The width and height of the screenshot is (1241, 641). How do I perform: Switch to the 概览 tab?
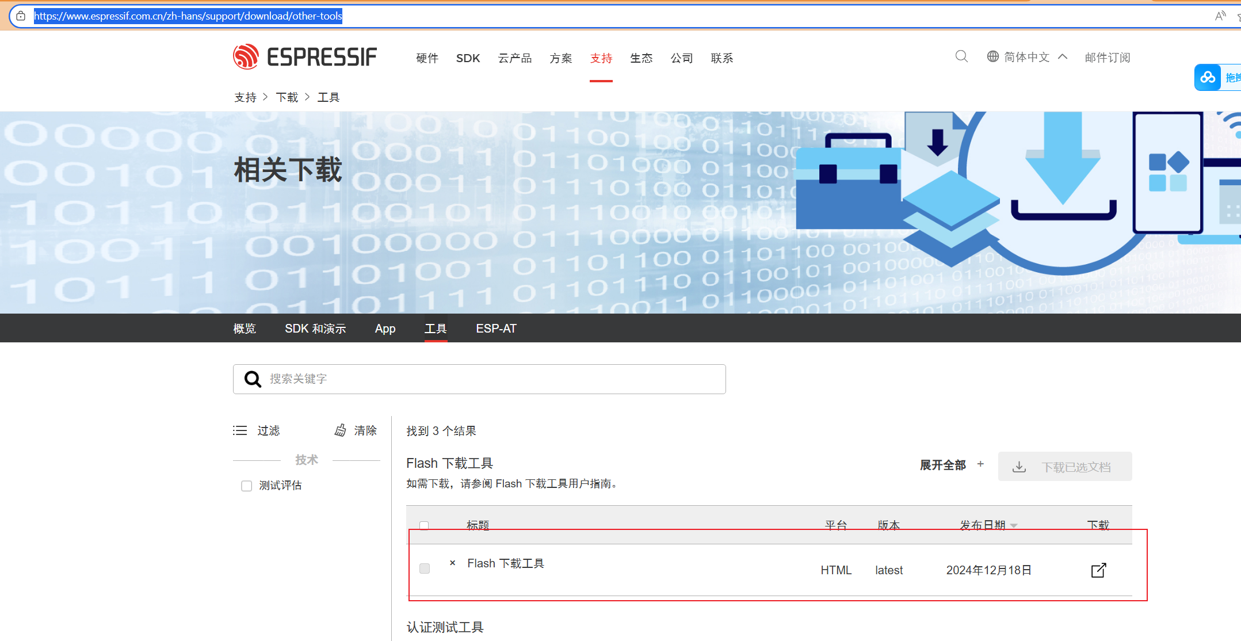[x=245, y=329]
